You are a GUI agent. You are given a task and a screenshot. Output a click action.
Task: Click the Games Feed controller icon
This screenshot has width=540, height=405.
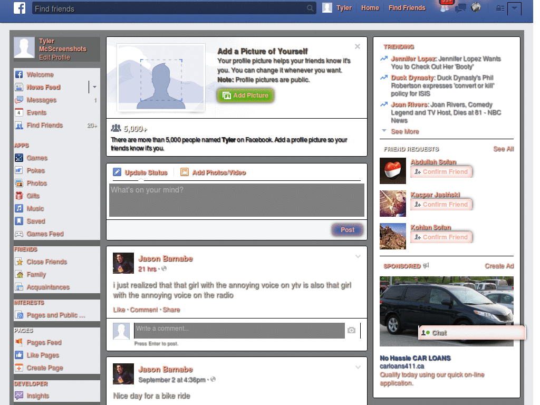coord(19,234)
